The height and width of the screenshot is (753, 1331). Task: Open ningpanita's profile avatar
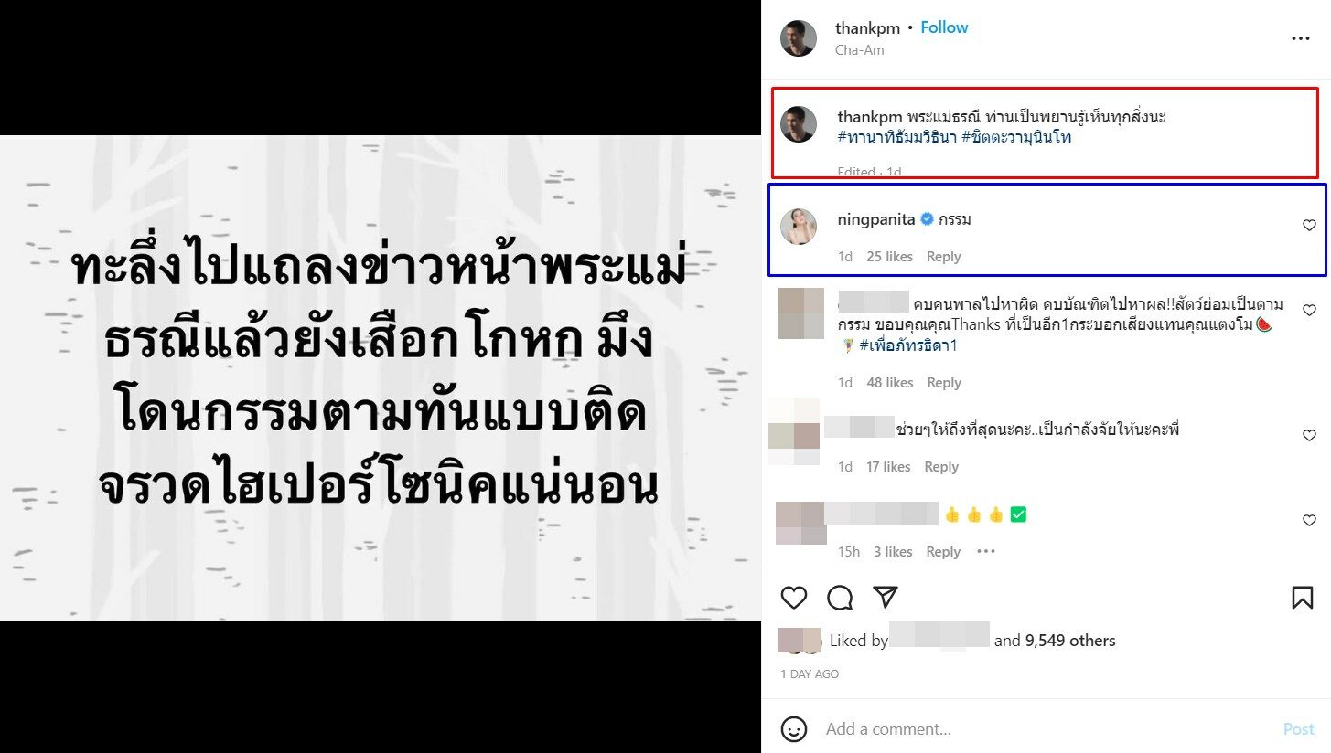[798, 227]
